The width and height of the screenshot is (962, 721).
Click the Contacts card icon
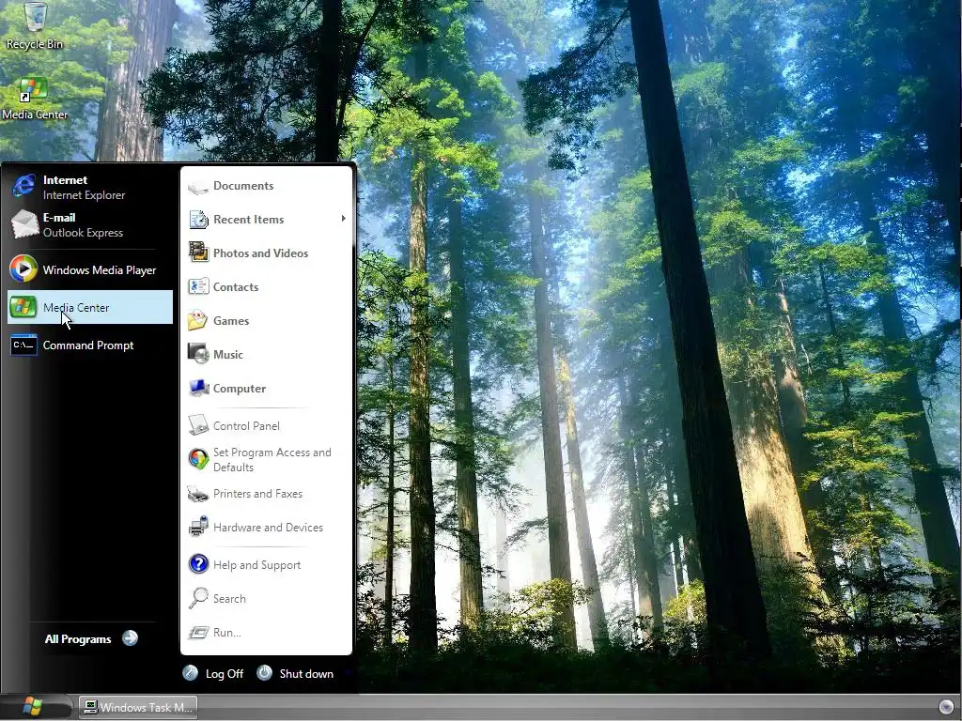pos(198,286)
